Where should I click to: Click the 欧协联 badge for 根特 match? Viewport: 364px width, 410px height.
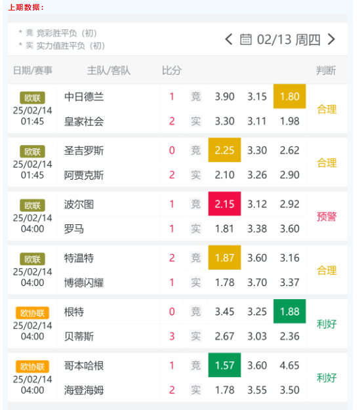(32, 313)
